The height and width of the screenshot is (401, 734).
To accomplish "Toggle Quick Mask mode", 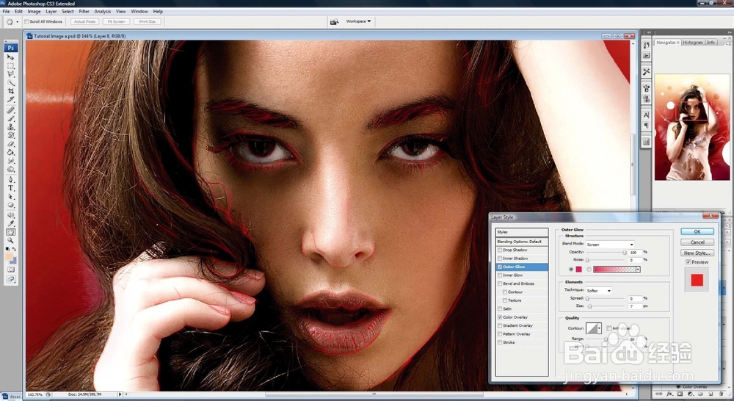I will pos(10,270).
